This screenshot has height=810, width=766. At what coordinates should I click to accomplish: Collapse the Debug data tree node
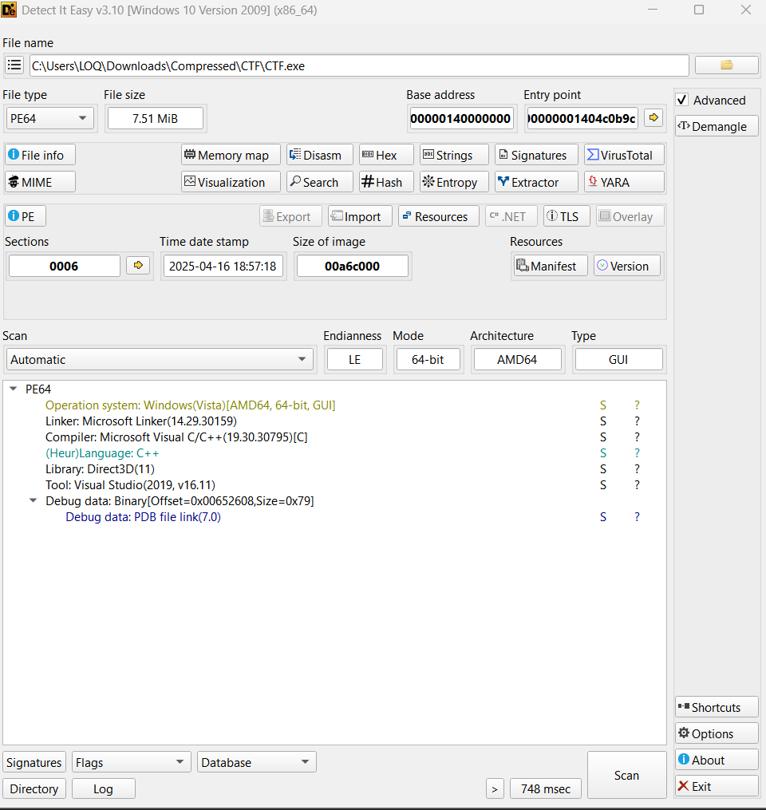coord(33,501)
